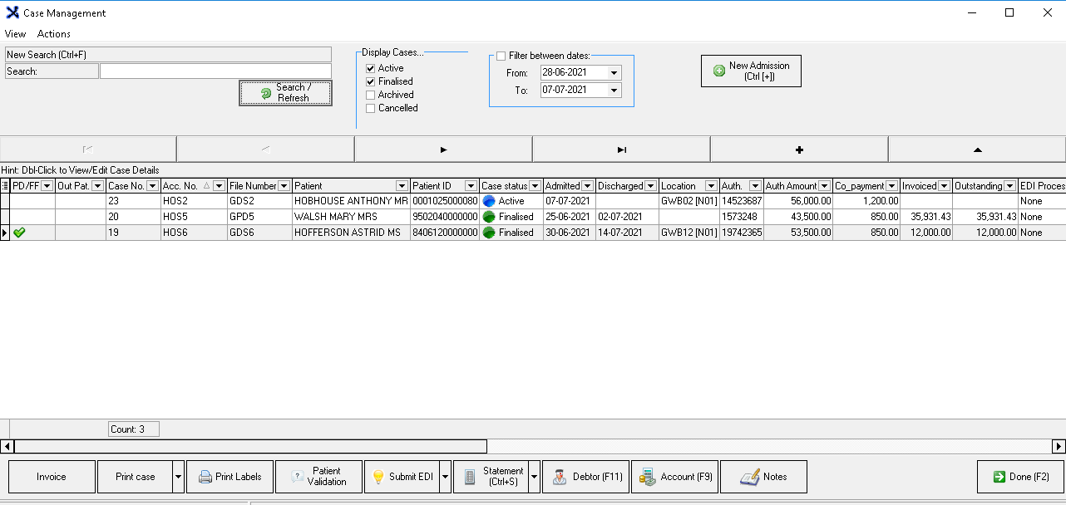1066x505 pixels.
Task: Open the From date dropdown
Action: coord(614,73)
